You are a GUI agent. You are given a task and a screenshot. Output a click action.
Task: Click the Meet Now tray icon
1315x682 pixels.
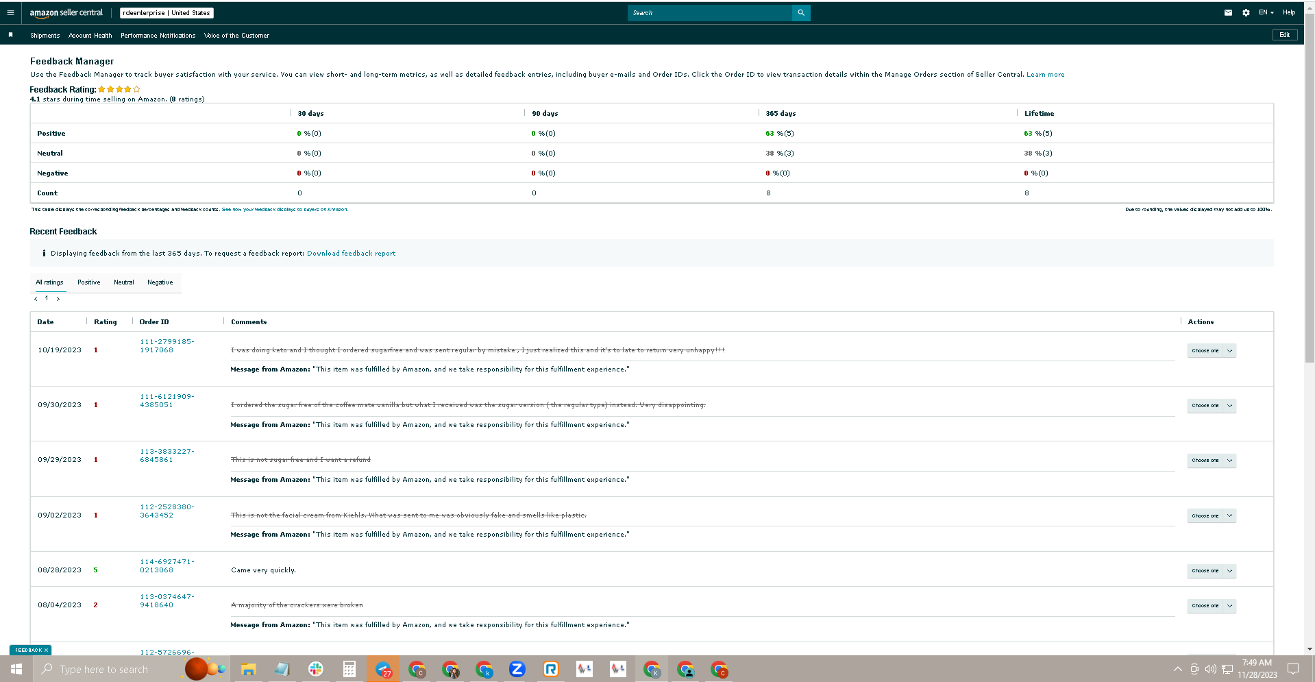click(x=1194, y=669)
